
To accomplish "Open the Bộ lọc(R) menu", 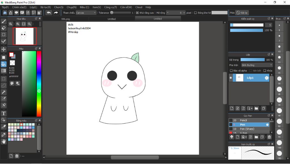I will point(46,7).
